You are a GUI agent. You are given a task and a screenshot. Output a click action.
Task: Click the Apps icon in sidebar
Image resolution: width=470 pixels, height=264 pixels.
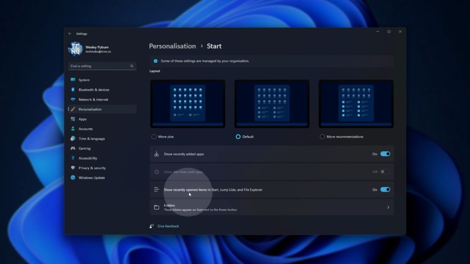73,119
